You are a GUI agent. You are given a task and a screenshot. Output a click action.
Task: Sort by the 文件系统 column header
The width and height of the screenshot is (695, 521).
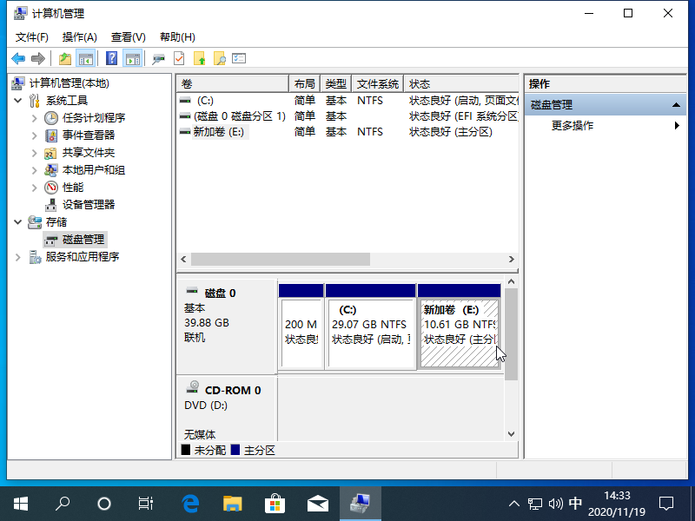tap(378, 83)
